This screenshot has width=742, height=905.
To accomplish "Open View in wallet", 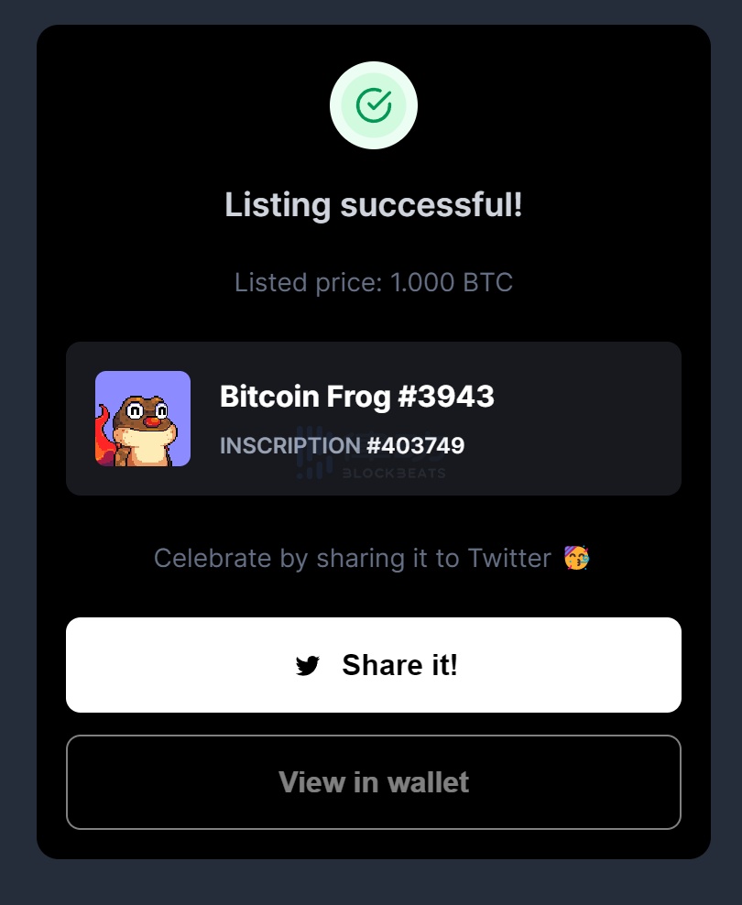I will 374,782.
